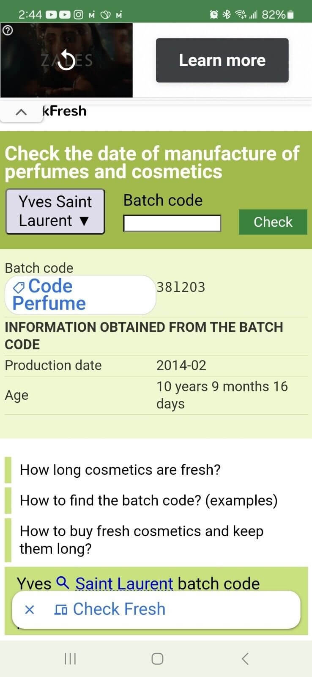
Task: Tap the magnifier icon before Saint Laurent
Action: click(x=63, y=583)
